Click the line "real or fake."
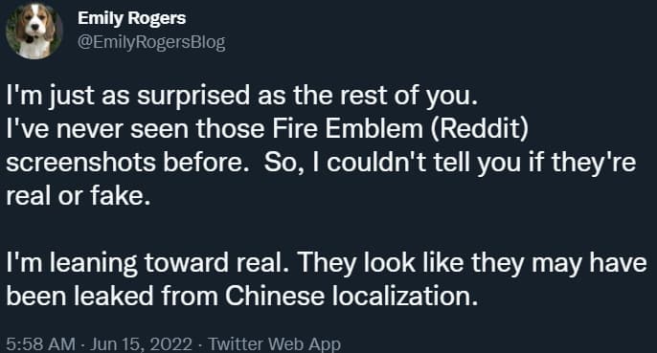This screenshot has width=657, height=353. click(79, 195)
